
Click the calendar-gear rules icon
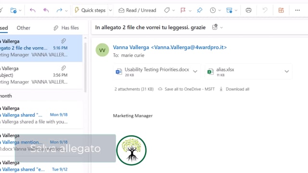coord(229,10)
